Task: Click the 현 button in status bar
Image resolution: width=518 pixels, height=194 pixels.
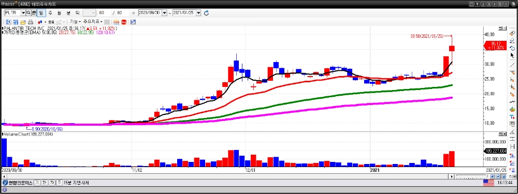Action: click(45, 183)
